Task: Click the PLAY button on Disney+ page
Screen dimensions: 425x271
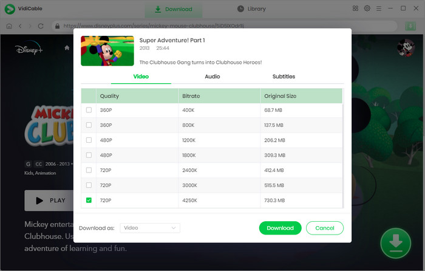Action: 49,201
